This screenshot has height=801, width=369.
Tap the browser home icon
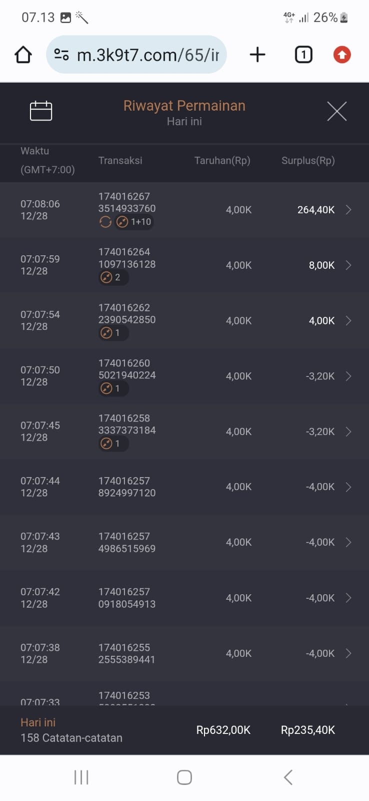[x=23, y=55]
